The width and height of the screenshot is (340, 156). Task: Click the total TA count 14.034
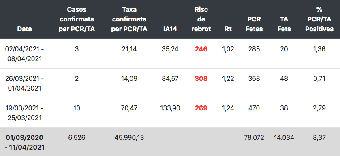(284, 137)
